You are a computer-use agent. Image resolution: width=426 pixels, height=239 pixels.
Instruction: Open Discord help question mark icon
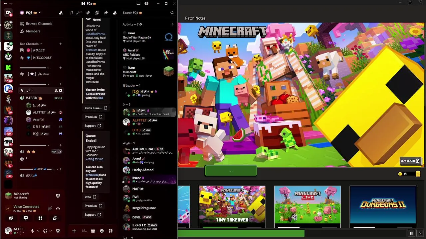coord(146,4)
